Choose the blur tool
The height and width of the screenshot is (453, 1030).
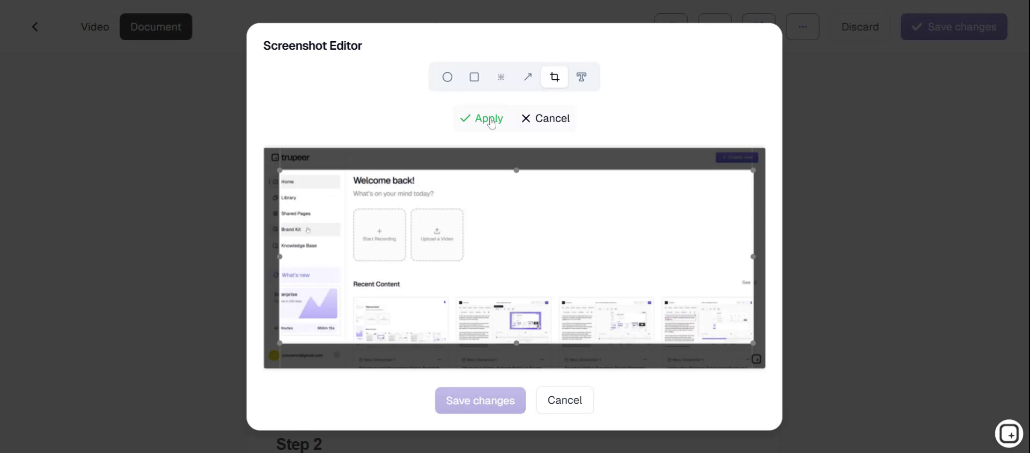click(501, 77)
